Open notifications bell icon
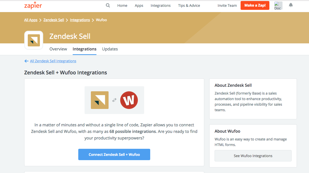Viewport: 309px width, 173px height. 291,5
